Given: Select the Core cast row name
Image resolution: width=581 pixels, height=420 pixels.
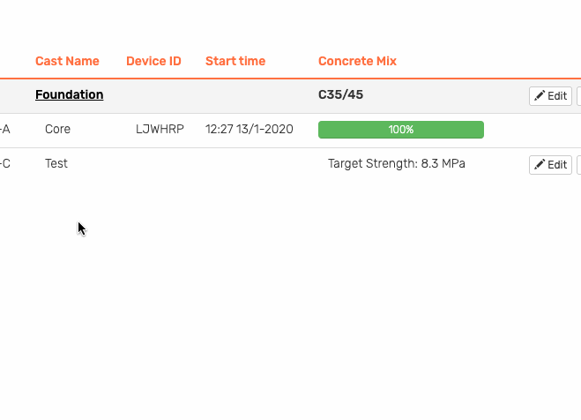Looking at the screenshot, I should [57, 129].
